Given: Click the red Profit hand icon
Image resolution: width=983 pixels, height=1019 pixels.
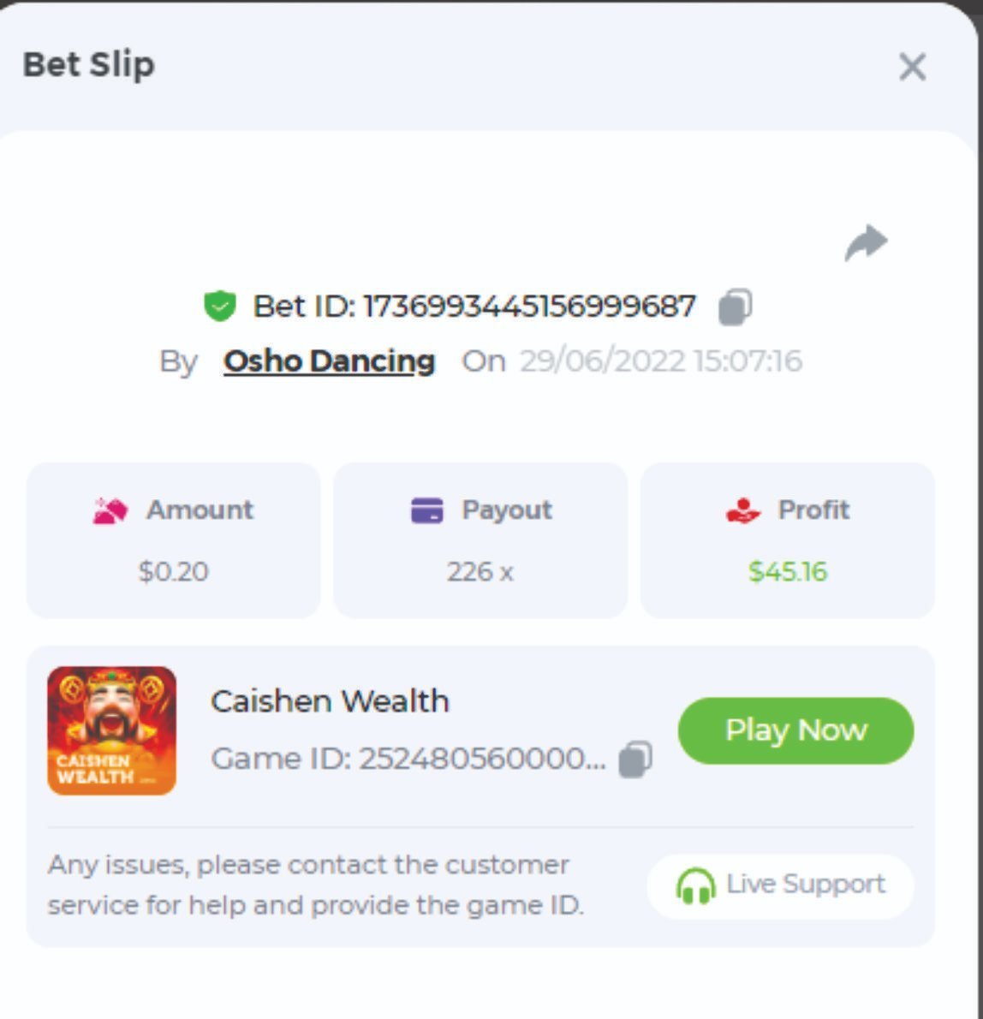Looking at the screenshot, I should [x=742, y=511].
